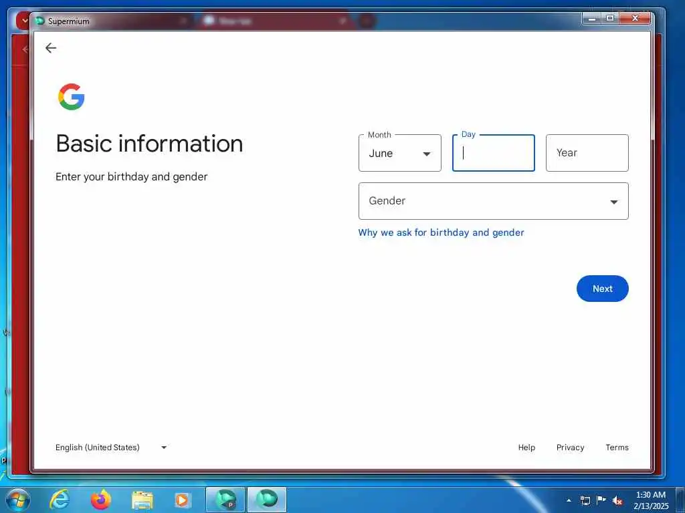Launch Firefox from taskbar
This screenshot has width=685, height=513.
pyautogui.click(x=101, y=500)
